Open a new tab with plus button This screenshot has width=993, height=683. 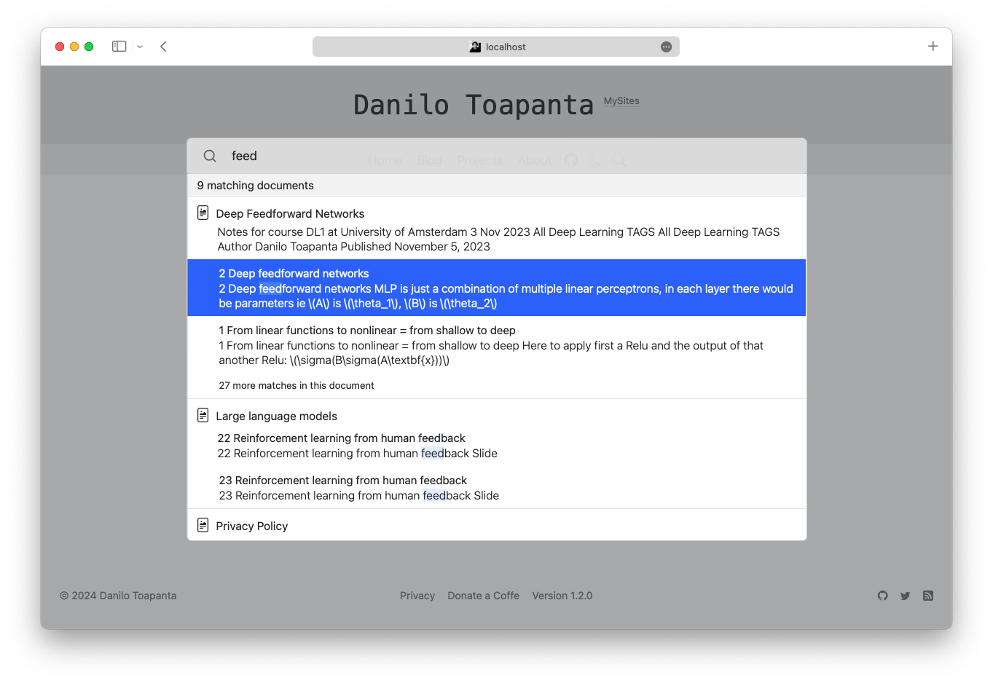[933, 47]
